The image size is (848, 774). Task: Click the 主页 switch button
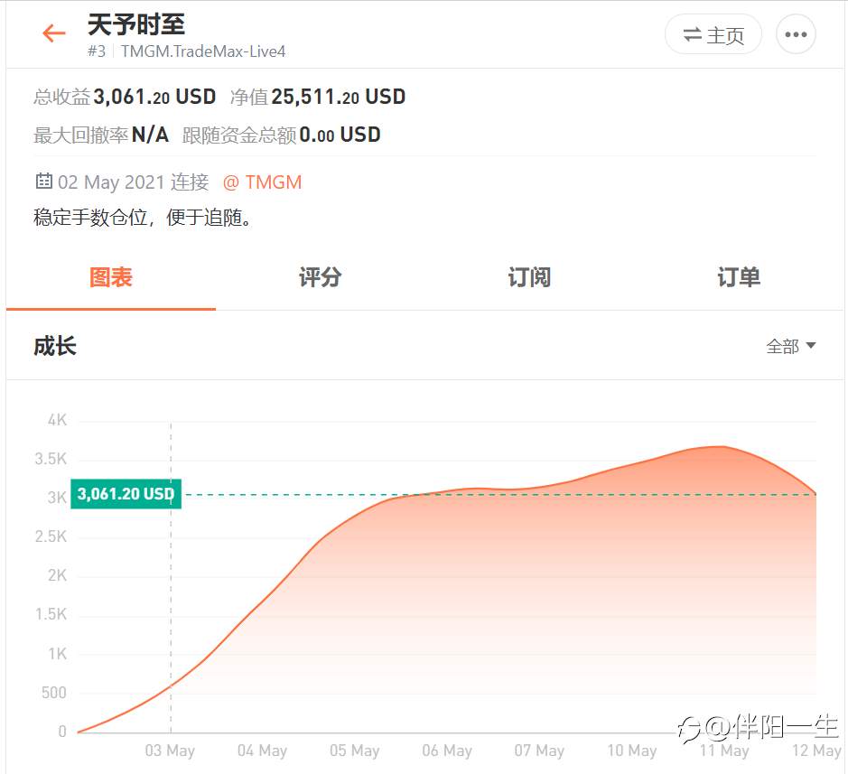point(713,34)
